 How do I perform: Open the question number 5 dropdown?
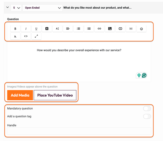tap(16, 8)
